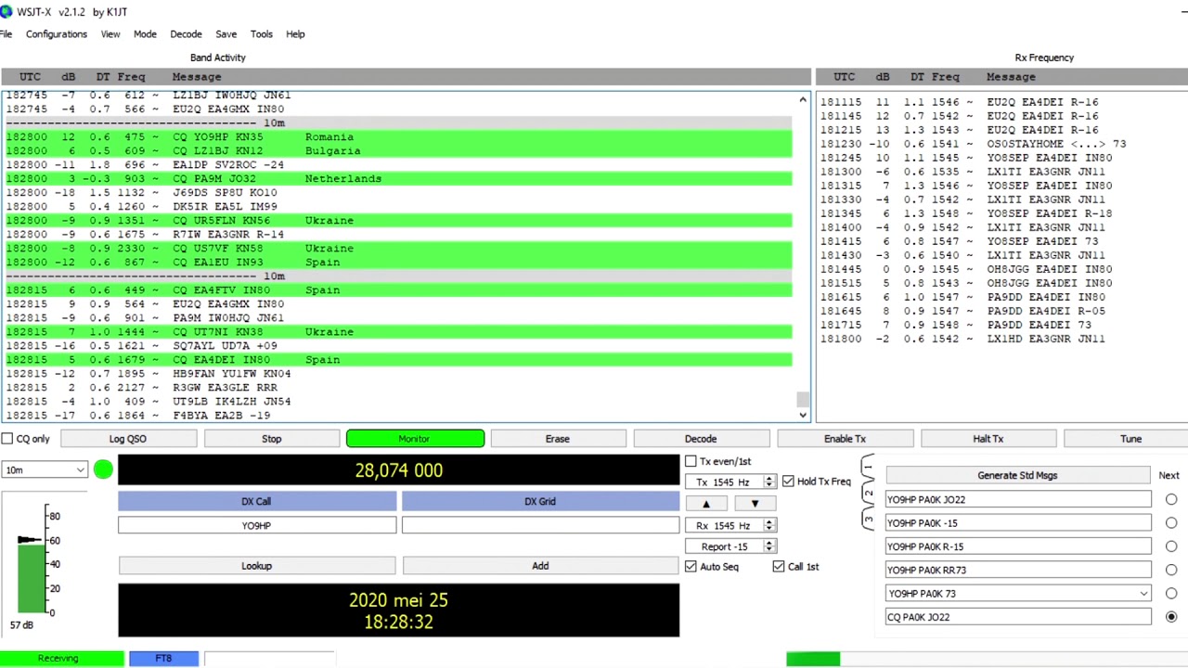
Task: Open the Configurations menu
Action: pos(57,34)
